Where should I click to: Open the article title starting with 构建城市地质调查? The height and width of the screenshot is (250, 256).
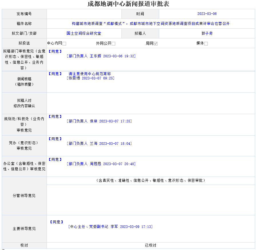tap(151, 24)
